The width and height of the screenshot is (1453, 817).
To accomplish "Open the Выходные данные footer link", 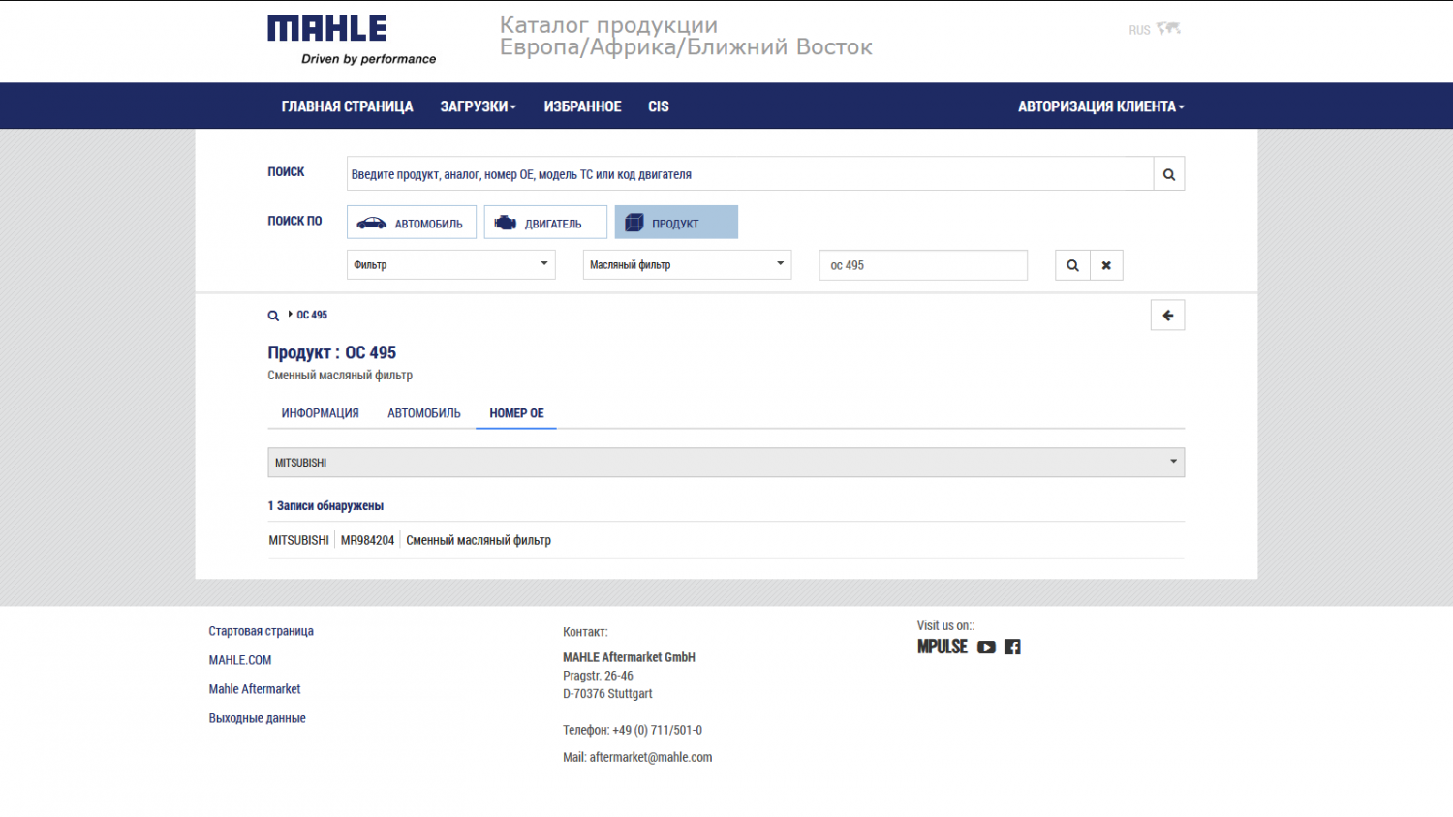I will 257,718.
